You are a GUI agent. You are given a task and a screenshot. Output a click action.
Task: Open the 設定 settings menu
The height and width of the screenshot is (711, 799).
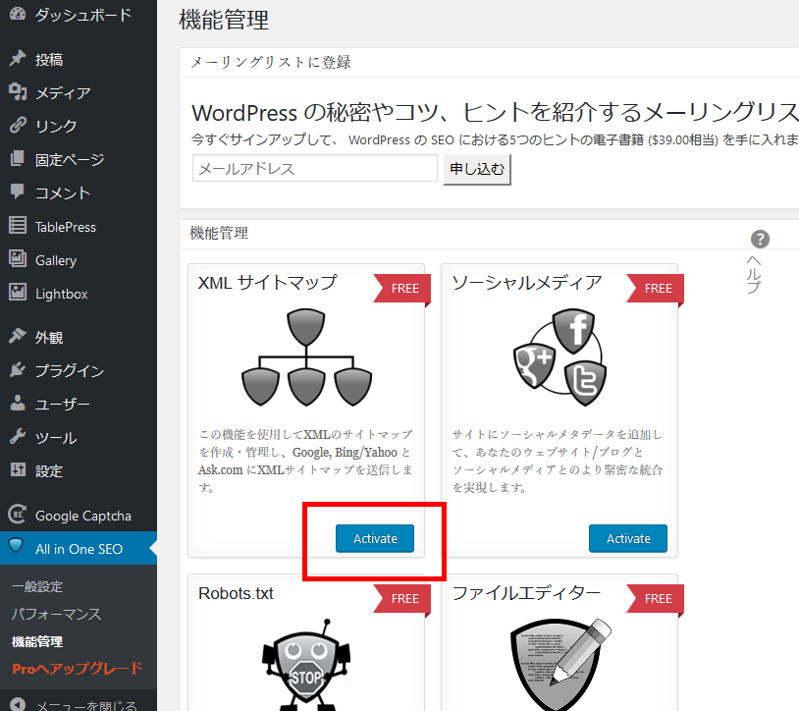pos(49,471)
